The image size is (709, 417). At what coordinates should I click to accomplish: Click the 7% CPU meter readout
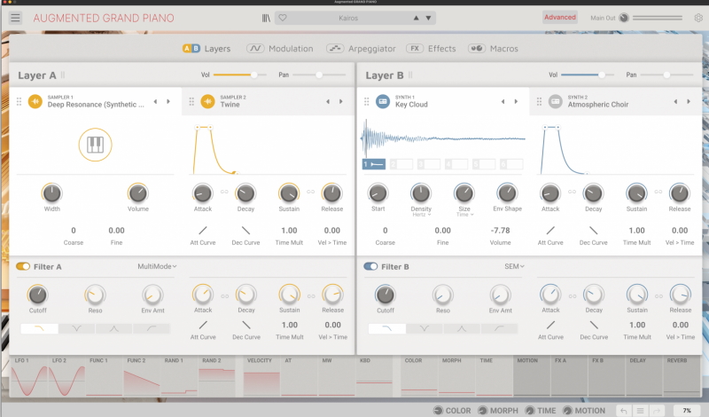[687, 411]
